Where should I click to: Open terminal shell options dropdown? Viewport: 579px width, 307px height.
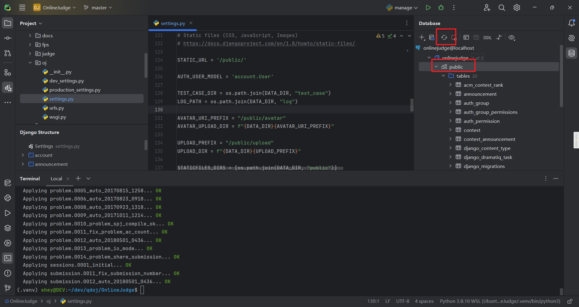(88, 178)
